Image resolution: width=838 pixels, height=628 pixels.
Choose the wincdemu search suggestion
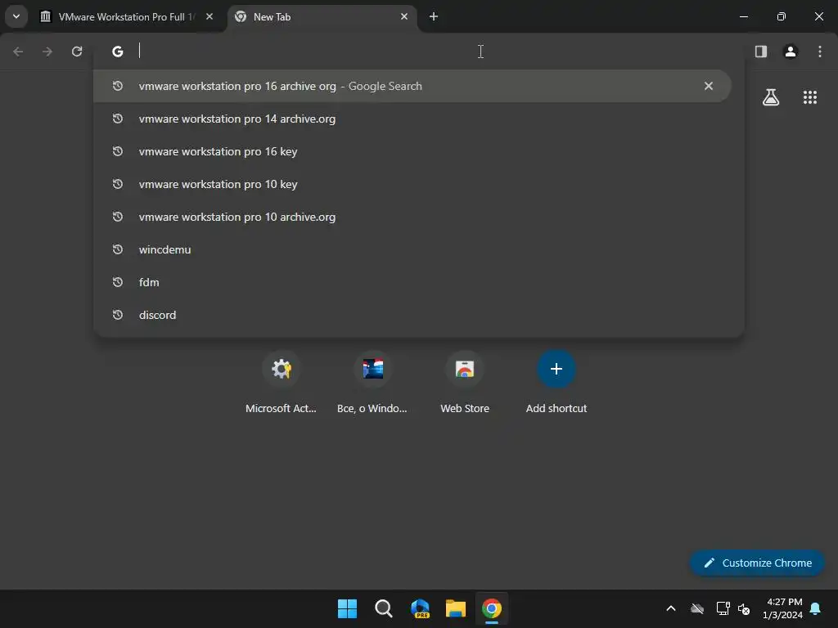pyautogui.click(x=412, y=249)
